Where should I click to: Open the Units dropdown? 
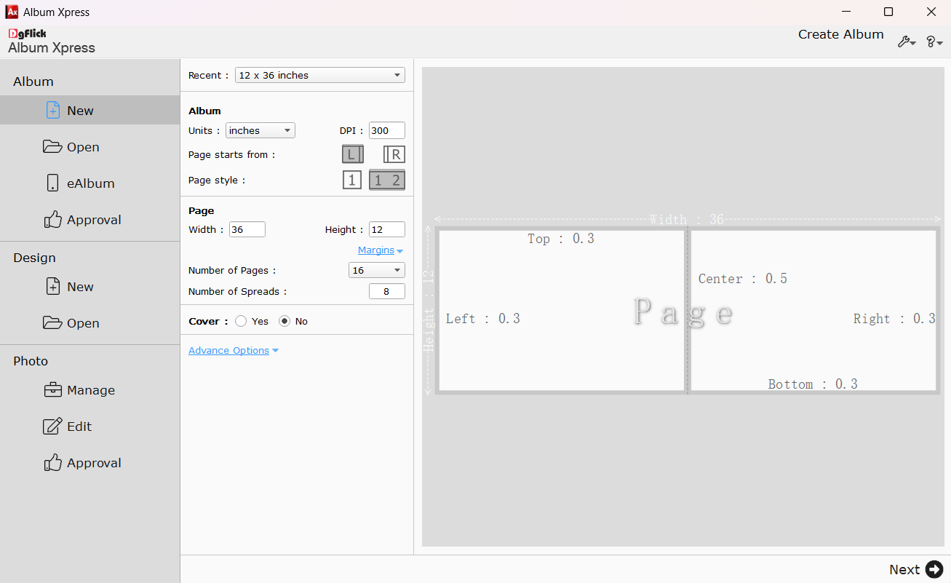260,130
